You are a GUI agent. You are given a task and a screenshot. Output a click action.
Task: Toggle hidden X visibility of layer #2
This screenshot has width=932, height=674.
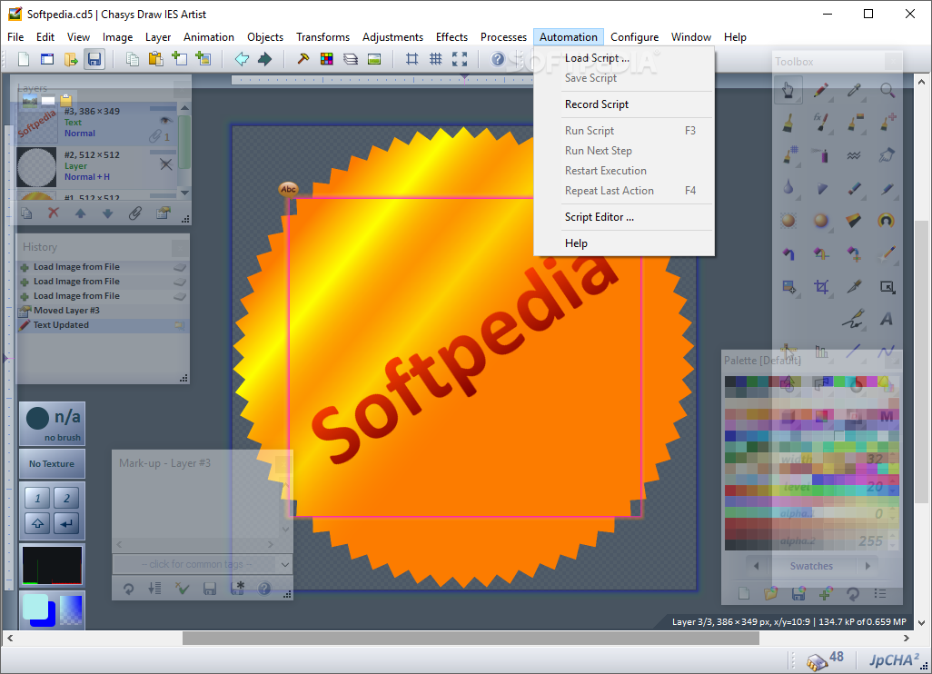[166, 164]
